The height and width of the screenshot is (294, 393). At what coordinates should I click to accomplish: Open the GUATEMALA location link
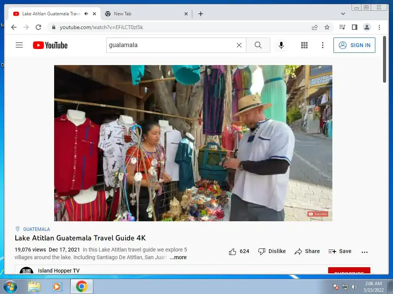tap(36, 229)
